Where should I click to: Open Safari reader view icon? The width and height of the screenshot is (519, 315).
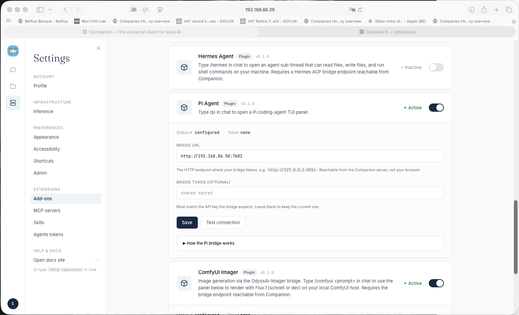[x=160, y=10]
